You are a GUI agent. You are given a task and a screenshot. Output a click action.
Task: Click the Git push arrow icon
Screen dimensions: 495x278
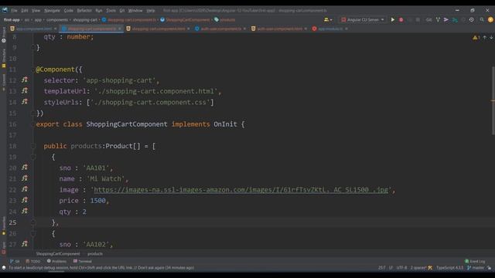[446, 19]
